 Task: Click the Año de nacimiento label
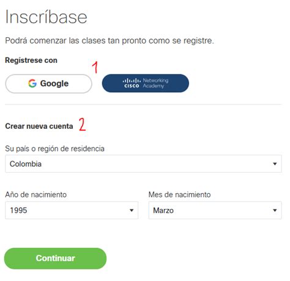(x=36, y=195)
